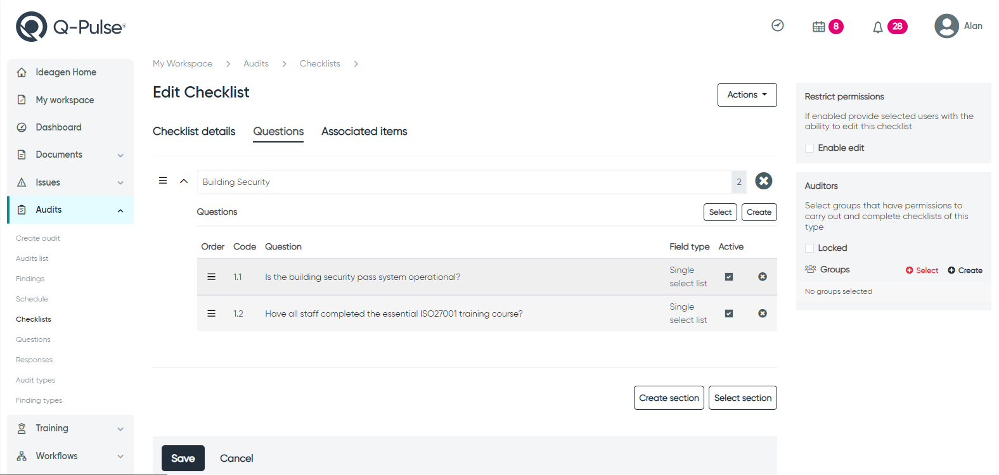999x475 pixels.
Task: Open the dashboard gauge icon in header
Action: pyautogui.click(x=778, y=25)
